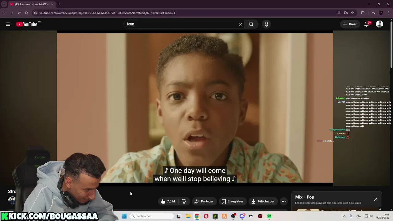This screenshot has width=393, height=221.
Task: Open Chrome's three-dot menu
Action: tap(388, 13)
